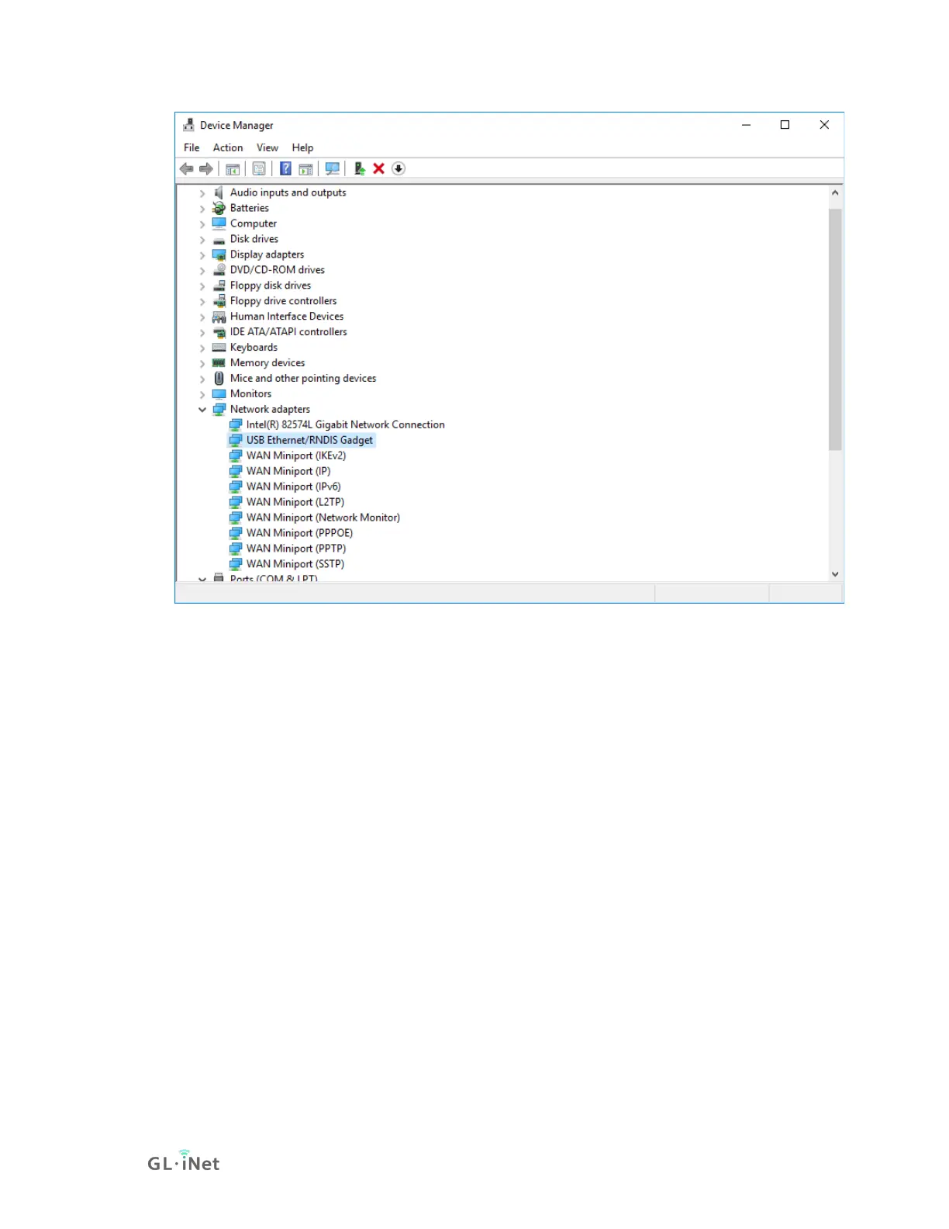Click the Mice and other pointing devices icon
949x1229 pixels.
(219, 379)
